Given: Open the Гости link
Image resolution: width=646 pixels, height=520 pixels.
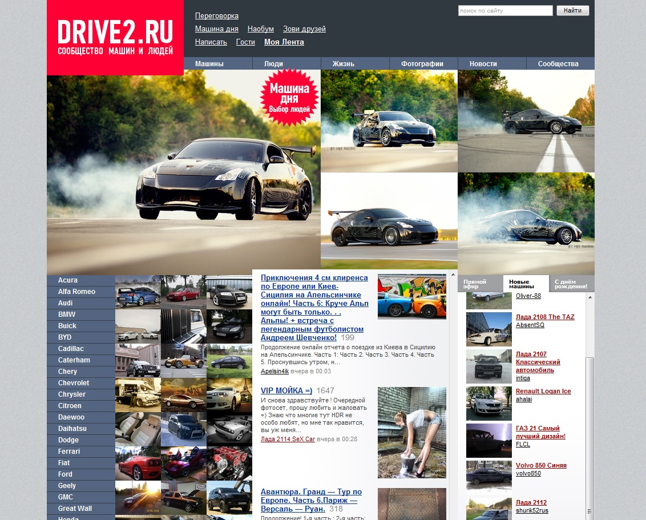Looking at the screenshot, I should 245,42.
